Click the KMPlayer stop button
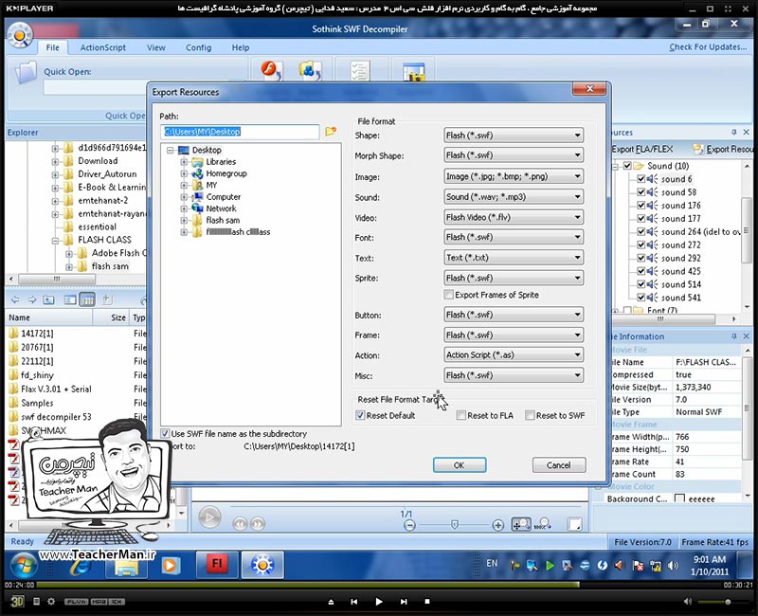This screenshot has height=616, width=758. 427,602
